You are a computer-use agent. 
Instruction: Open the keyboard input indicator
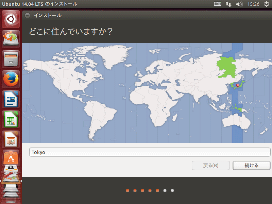(217, 4)
